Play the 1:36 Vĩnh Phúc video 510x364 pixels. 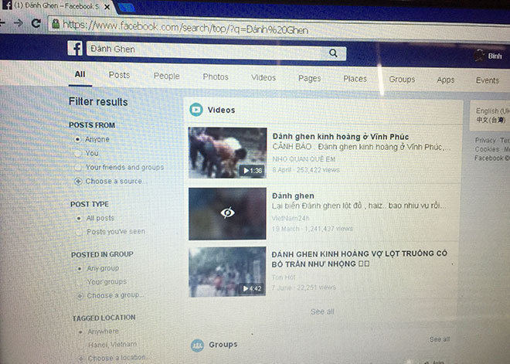(227, 152)
